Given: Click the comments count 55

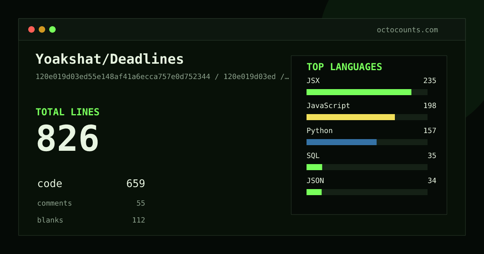Looking at the screenshot, I should pyautogui.click(x=141, y=203).
